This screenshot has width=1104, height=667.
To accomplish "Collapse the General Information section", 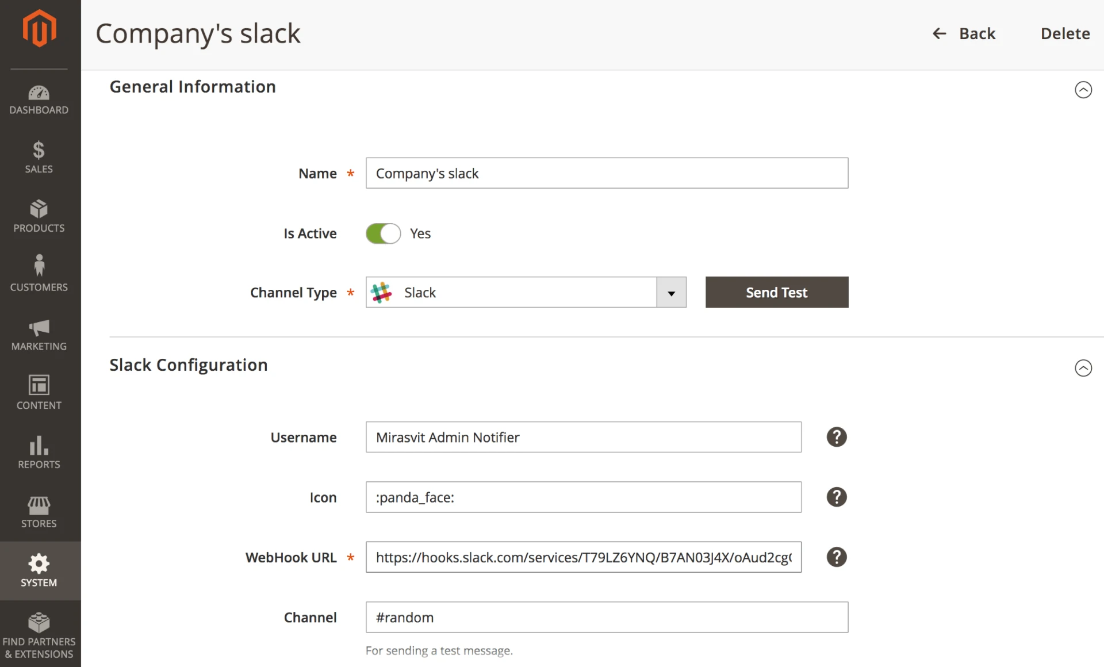I will pos(1083,90).
